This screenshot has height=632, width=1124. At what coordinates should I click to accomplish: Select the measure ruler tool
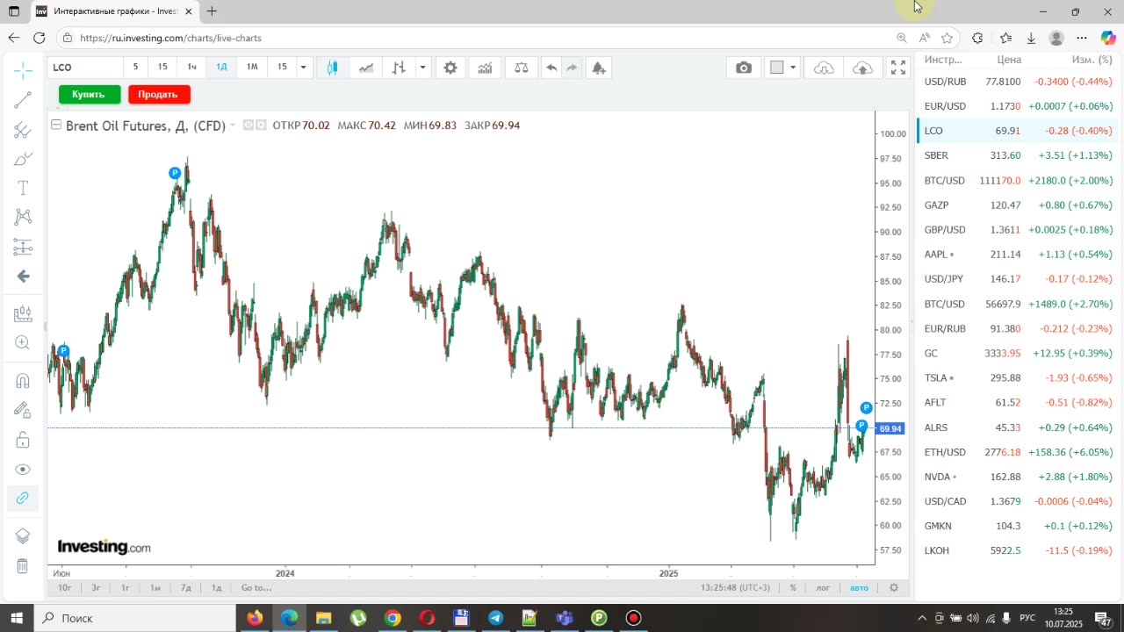pos(23,313)
